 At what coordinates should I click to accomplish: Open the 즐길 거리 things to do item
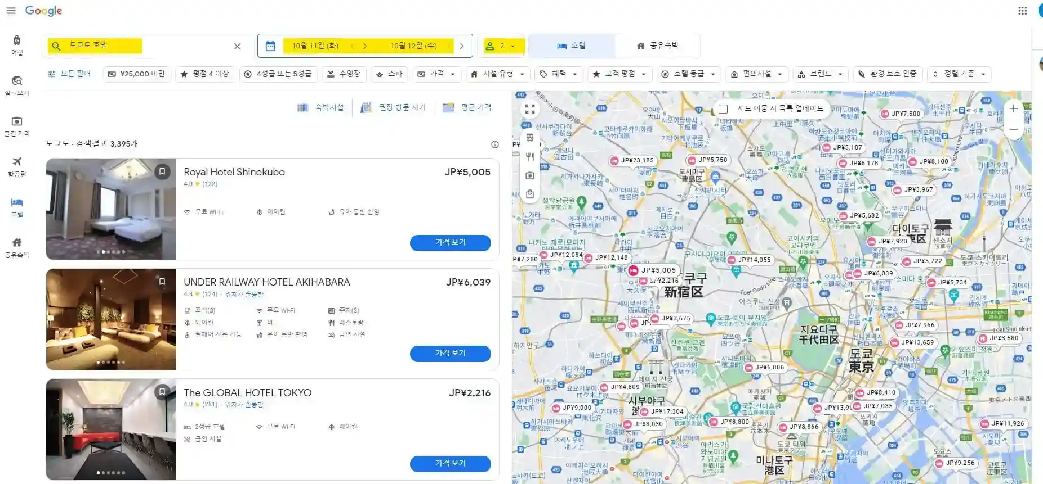[17, 126]
